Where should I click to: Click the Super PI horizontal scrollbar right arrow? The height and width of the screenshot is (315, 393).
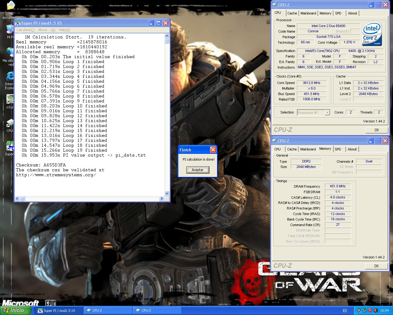coord(162,199)
